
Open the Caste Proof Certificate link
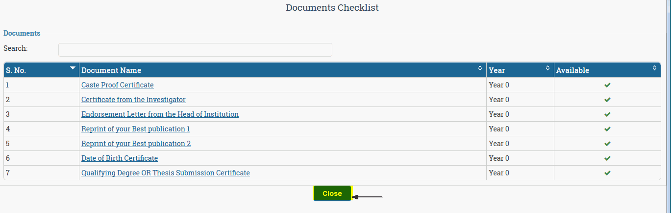pos(118,85)
